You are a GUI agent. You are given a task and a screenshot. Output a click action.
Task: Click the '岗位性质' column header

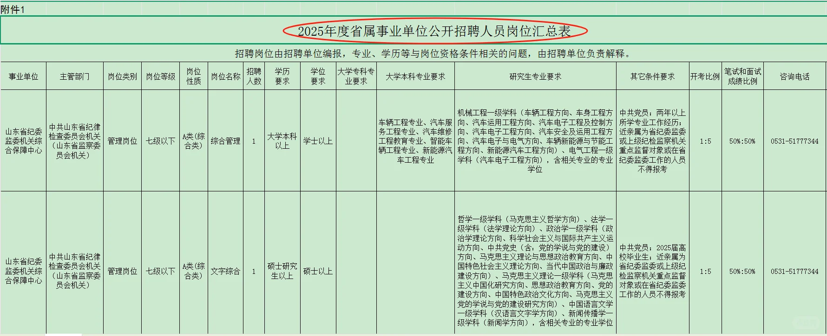(x=194, y=76)
